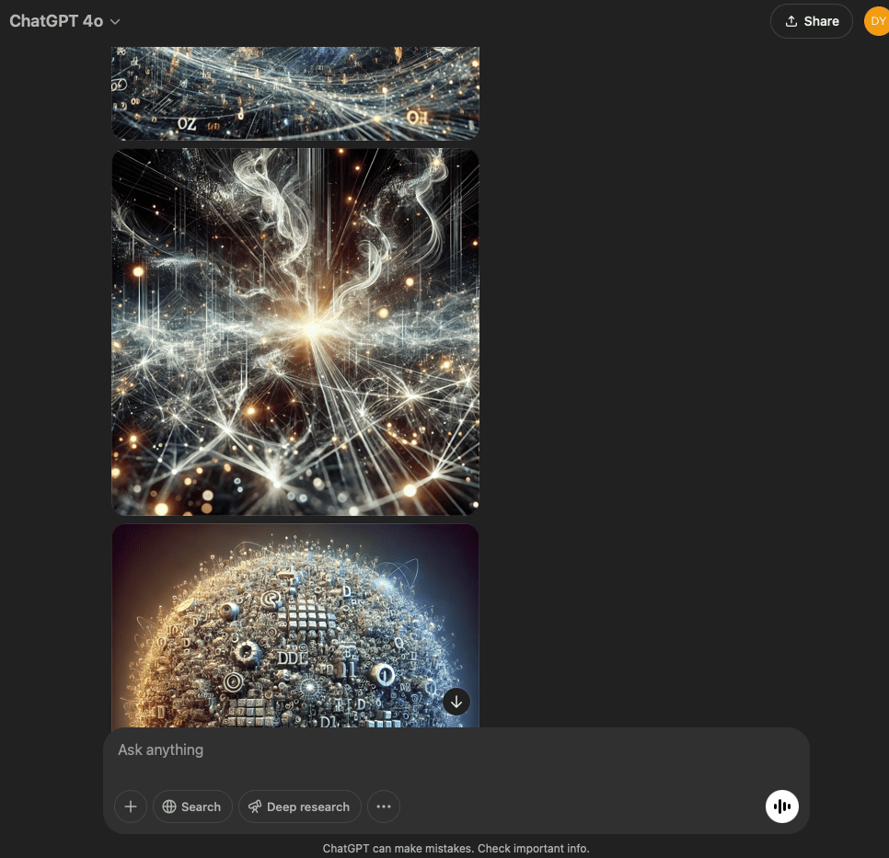This screenshot has height=858, width=889.
Task: Open the DY profile avatar menu
Action: [876, 21]
